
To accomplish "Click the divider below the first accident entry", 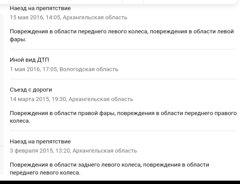I will 124,49.
